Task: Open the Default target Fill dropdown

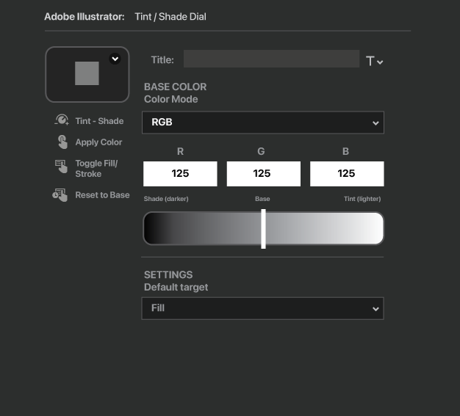Action: click(262, 308)
